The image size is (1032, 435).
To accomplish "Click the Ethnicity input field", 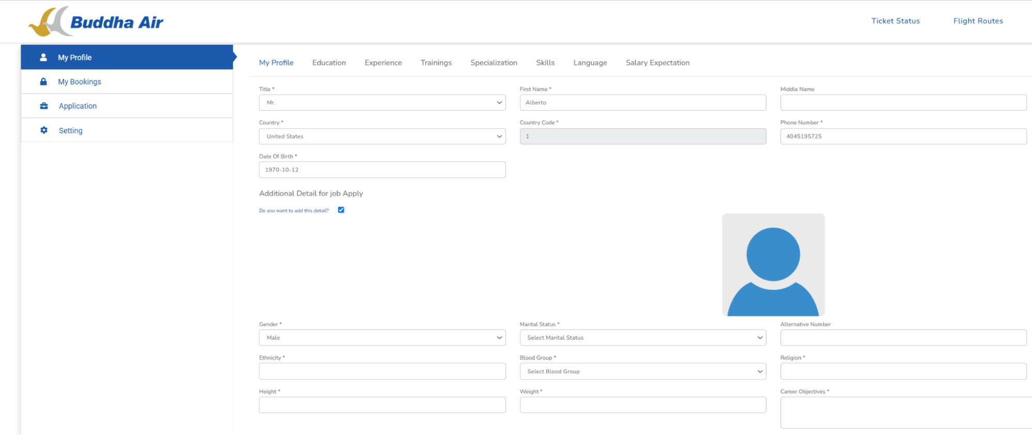I will tap(382, 371).
